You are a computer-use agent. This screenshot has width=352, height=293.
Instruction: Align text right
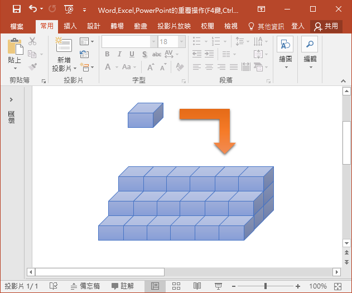coord(221,67)
